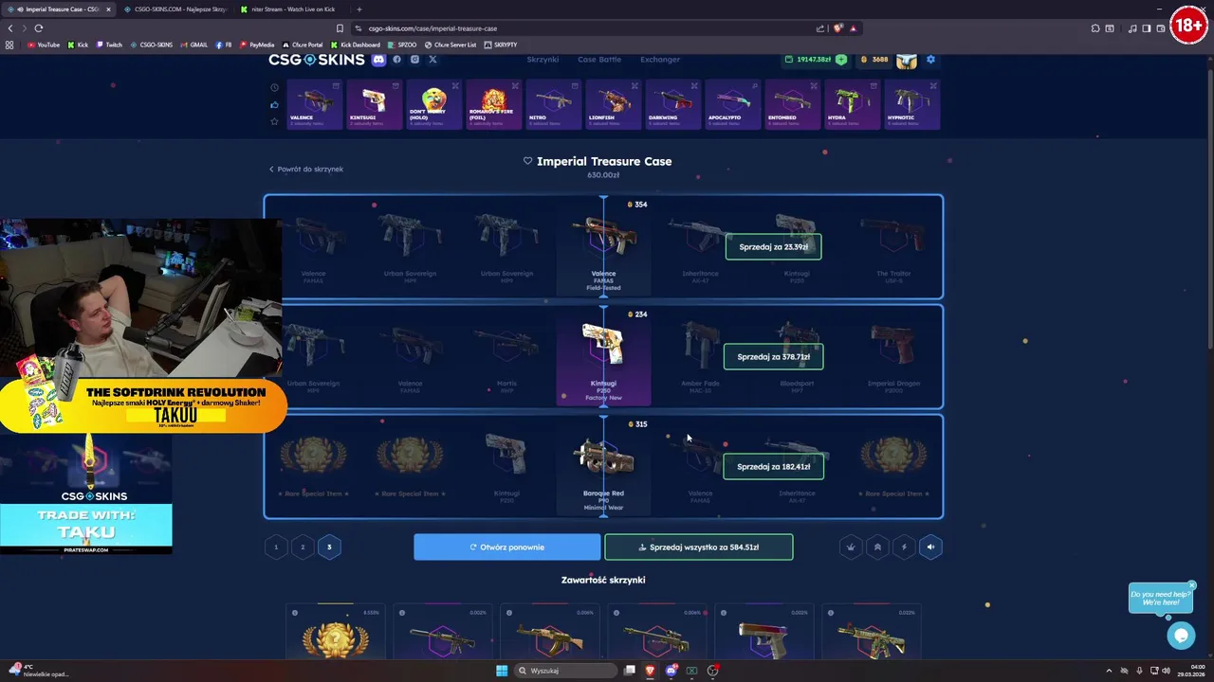Open the Facebook icon in the site header

[x=396, y=60]
